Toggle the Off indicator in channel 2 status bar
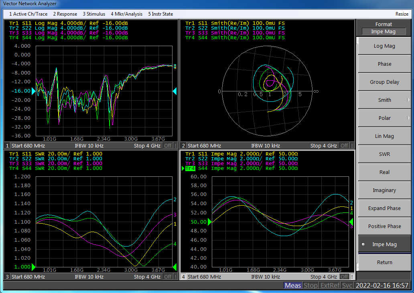The height and width of the screenshot is (293, 414). click(x=344, y=145)
